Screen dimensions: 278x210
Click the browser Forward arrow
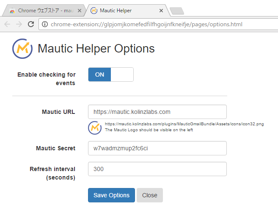(19, 24)
